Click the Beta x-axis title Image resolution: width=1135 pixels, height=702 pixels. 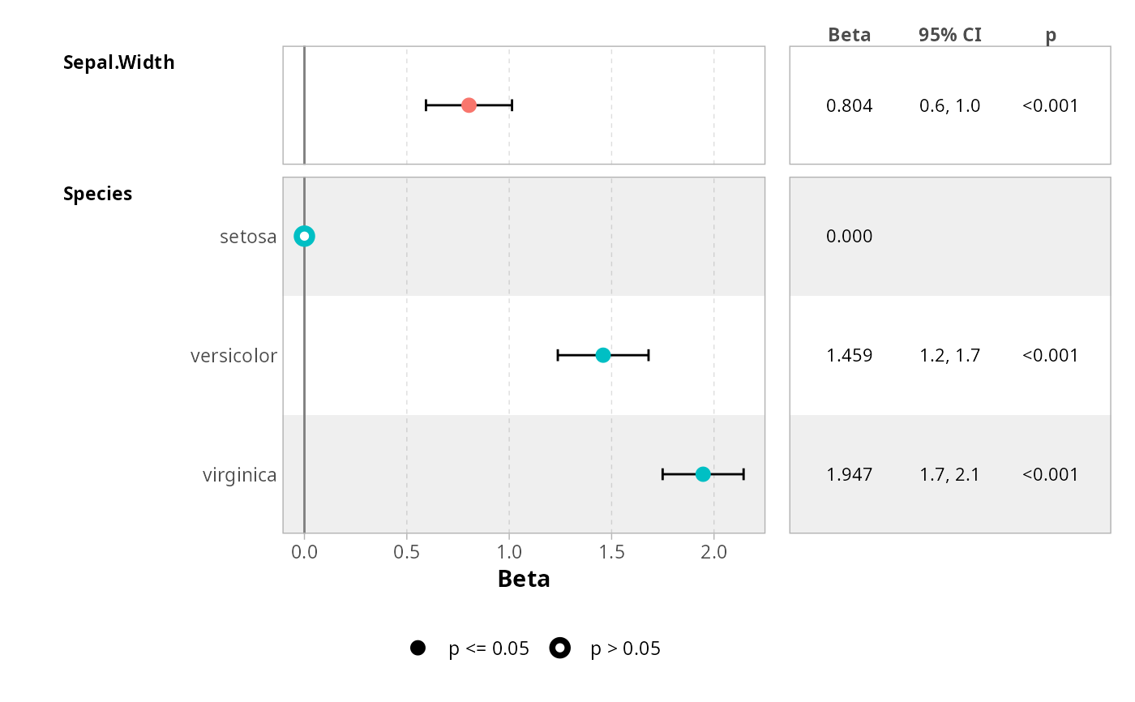click(524, 579)
